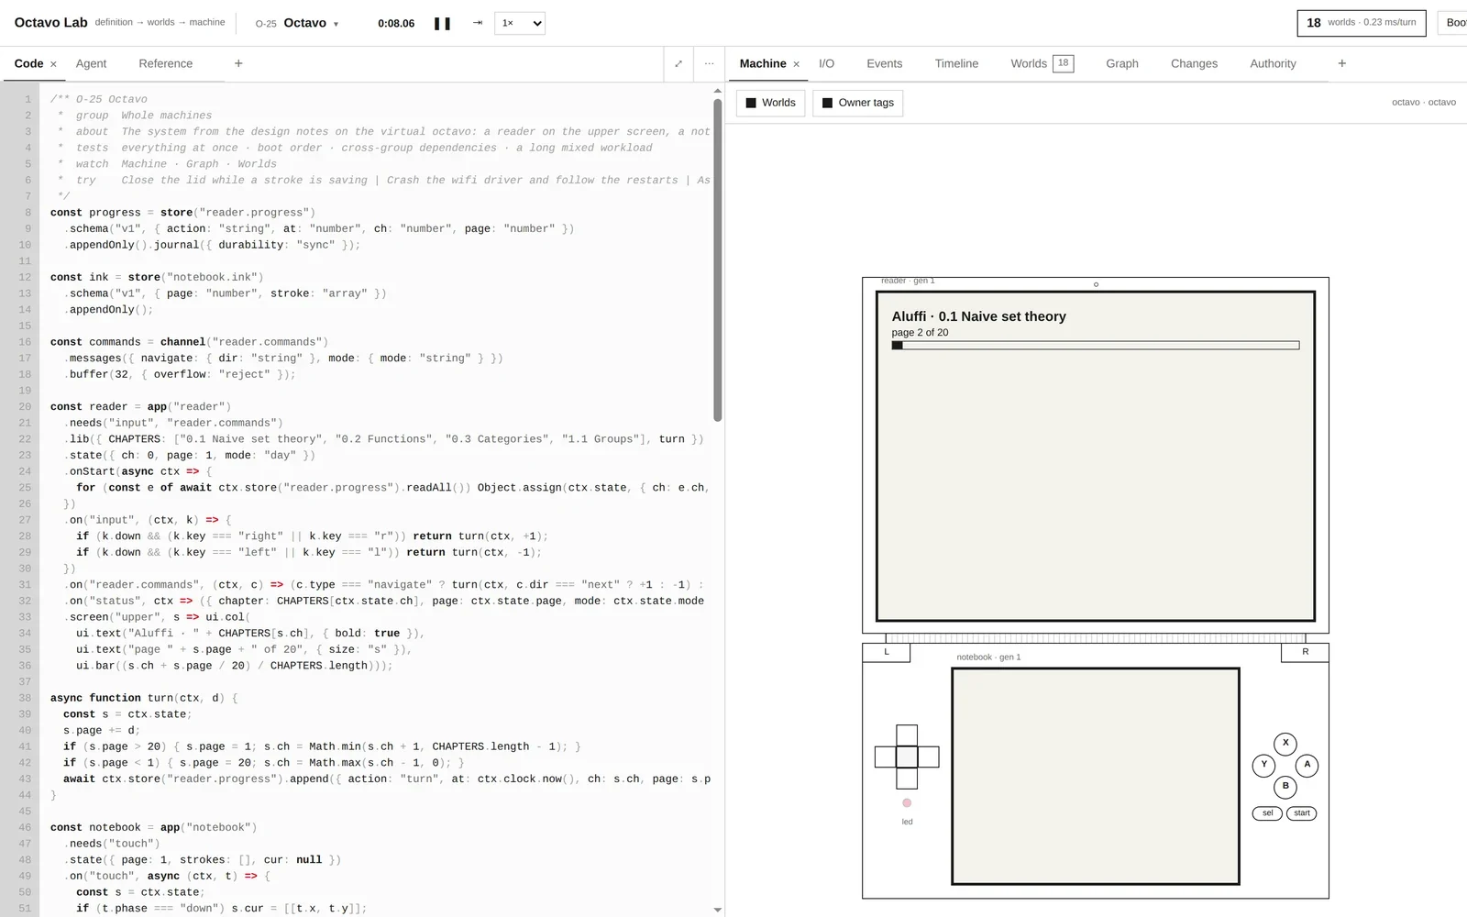Add a new tab in machine pane

tap(1341, 63)
